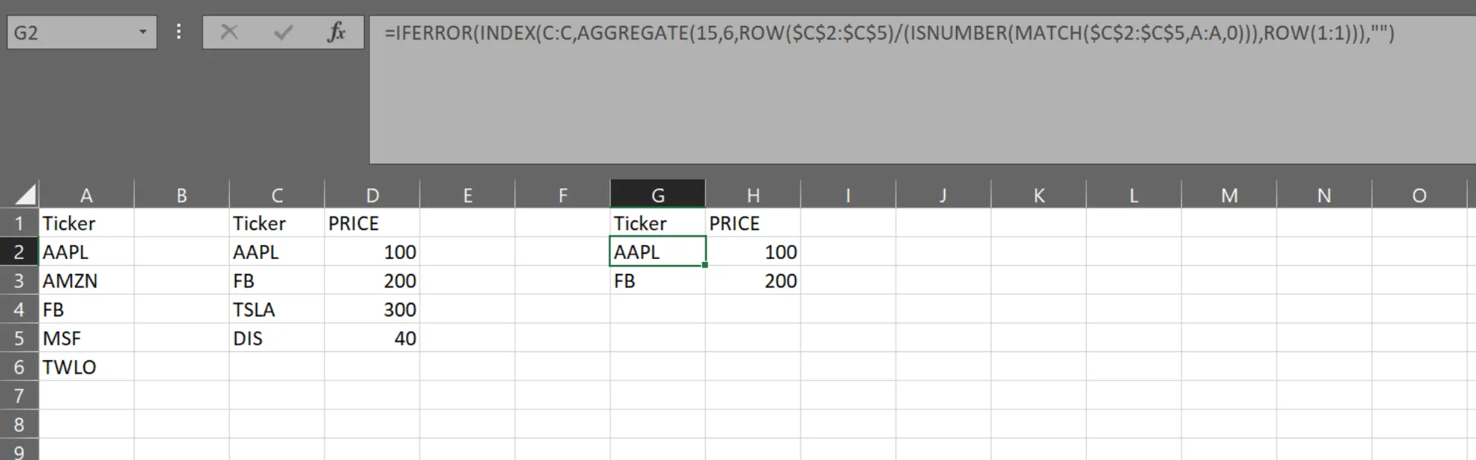Click the PRICE header cell in column D
This screenshot has width=1476, height=460.
pos(372,223)
